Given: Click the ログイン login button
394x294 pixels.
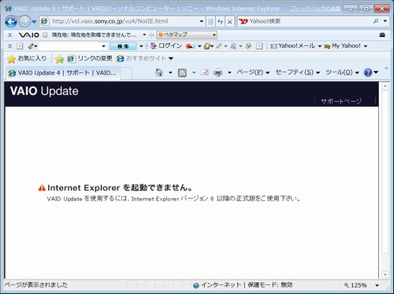Looking at the screenshot, I should point(166,46).
